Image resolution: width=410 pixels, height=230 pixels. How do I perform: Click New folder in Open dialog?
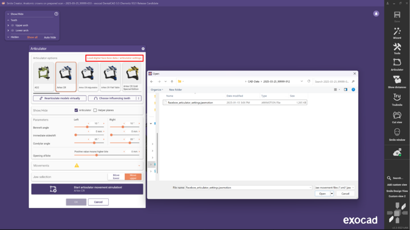(175, 90)
